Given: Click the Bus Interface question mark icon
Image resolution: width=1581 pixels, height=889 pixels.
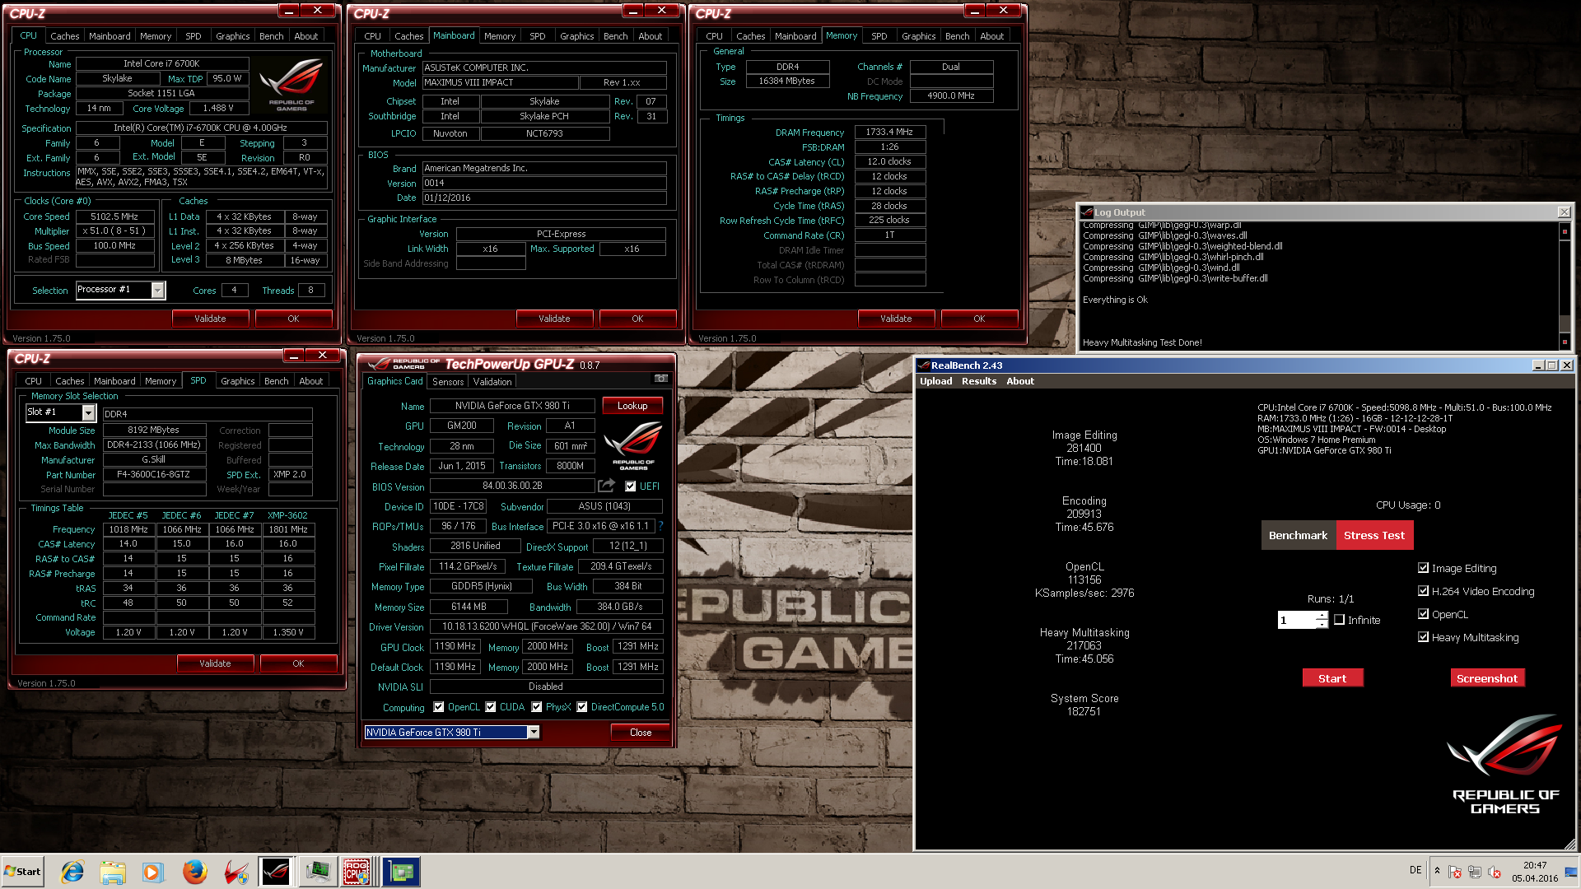Looking at the screenshot, I should point(660,526).
